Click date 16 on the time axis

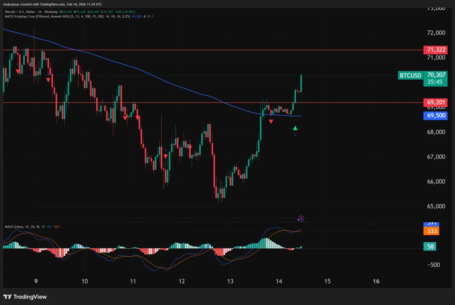376,281
